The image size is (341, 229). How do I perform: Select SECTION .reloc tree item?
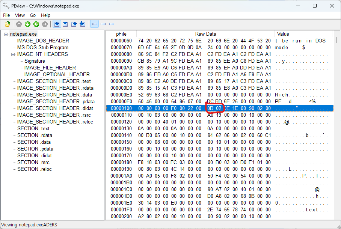pos(34,169)
